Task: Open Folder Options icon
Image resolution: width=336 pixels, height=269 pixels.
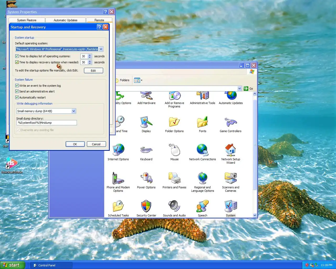Action: (x=174, y=124)
